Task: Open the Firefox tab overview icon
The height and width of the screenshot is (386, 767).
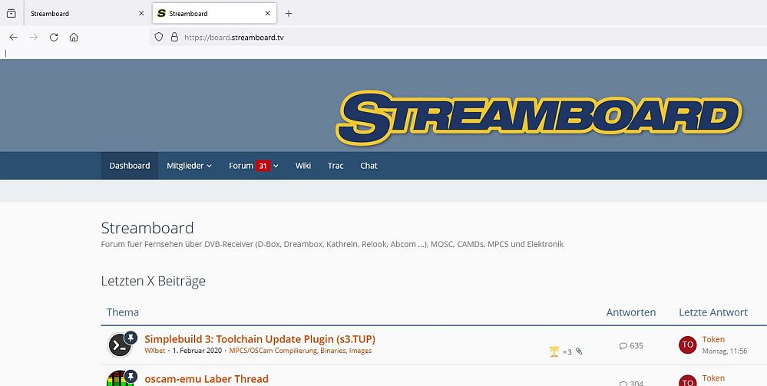Action: click(x=11, y=14)
